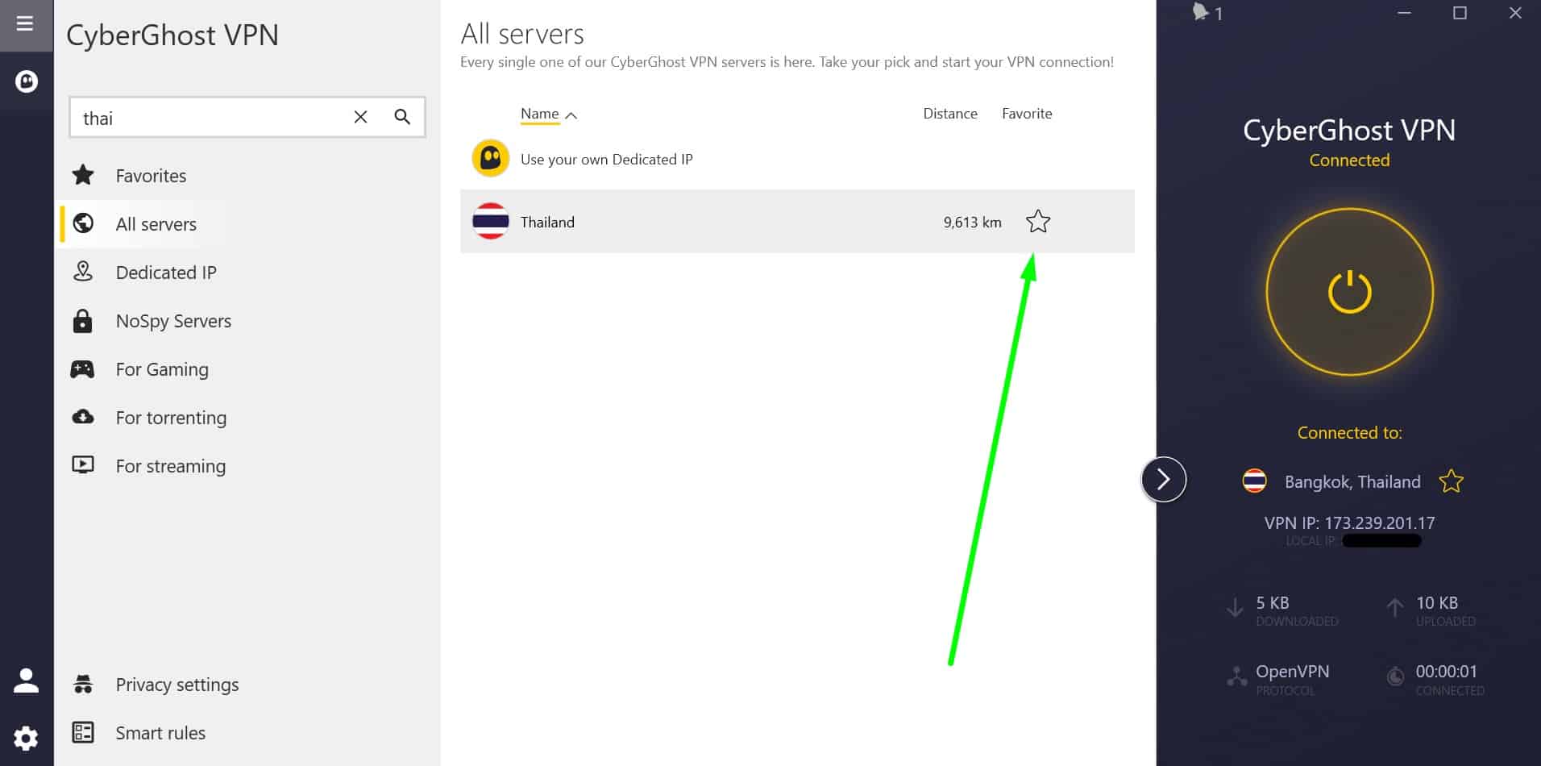The width and height of the screenshot is (1541, 766).
Task: Click the Privacy settings spy icon
Action: 83,684
